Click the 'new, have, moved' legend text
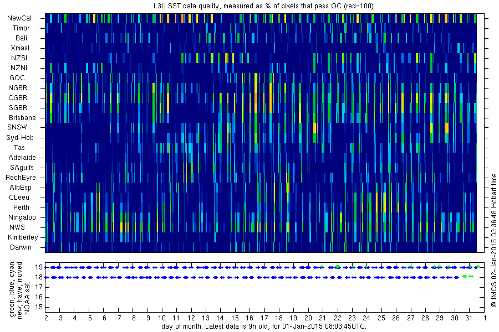499x332 pixels. pyautogui.click(x=20, y=290)
